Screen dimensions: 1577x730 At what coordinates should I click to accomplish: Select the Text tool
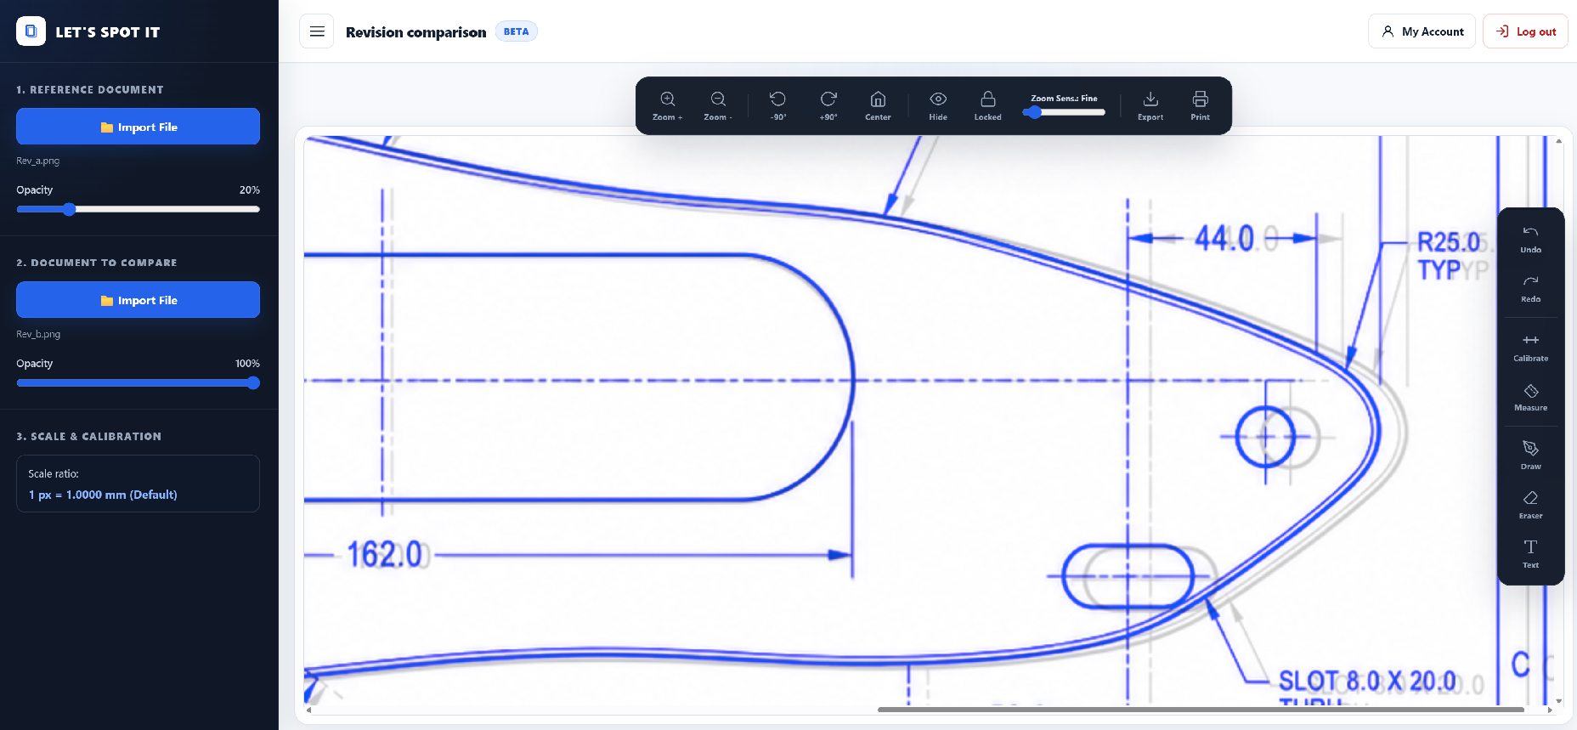[x=1530, y=553]
